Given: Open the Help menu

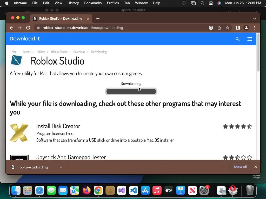Looking at the screenshot, I should [156, 3].
